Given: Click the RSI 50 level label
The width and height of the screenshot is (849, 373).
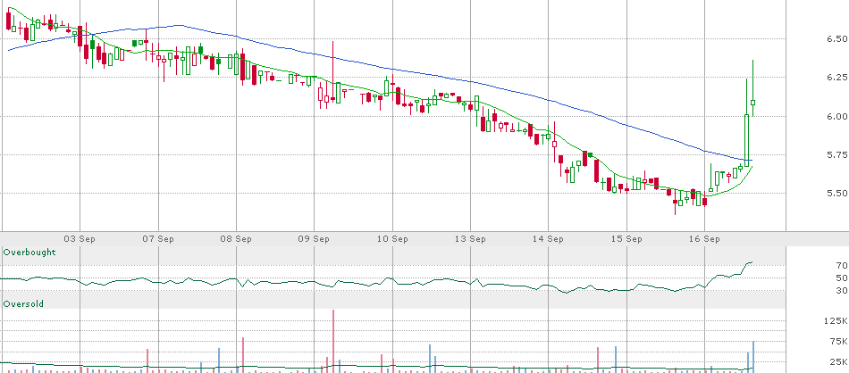Looking at the screenshot, I should pos(842,278).
